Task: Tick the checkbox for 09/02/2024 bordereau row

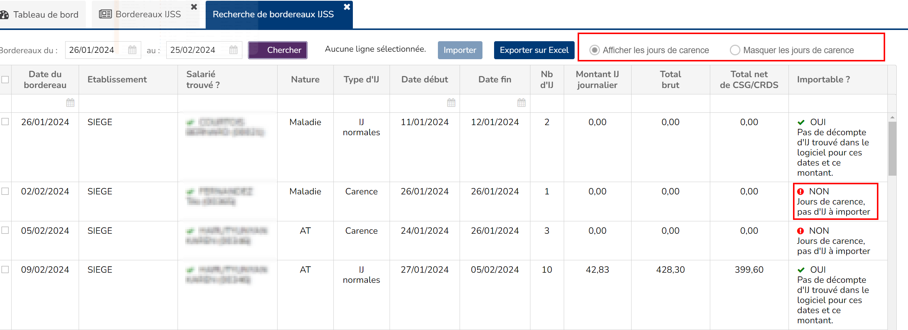Action: coord(5,269)
